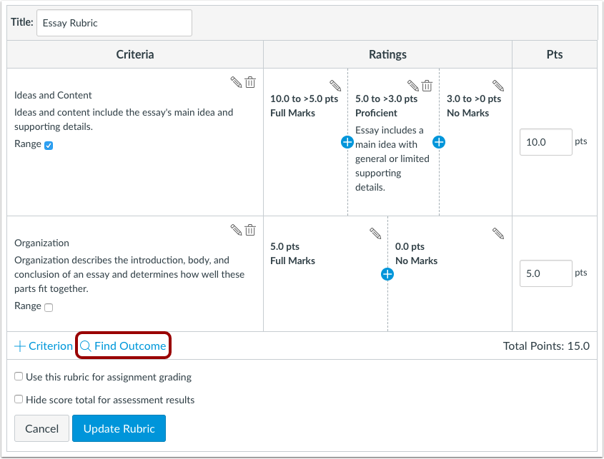Delete the Organization criterion

pos(250,230)
